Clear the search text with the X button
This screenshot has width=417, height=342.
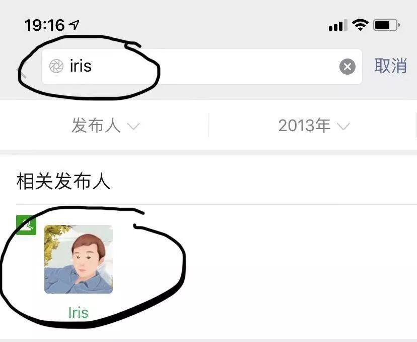(x=347, y=67)
